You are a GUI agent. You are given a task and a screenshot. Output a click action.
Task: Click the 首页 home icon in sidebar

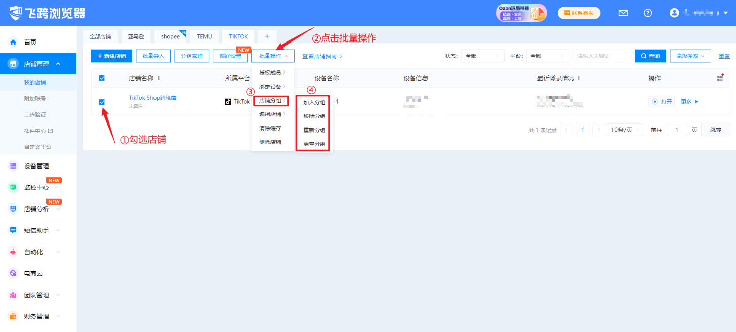tap(14, 42)
